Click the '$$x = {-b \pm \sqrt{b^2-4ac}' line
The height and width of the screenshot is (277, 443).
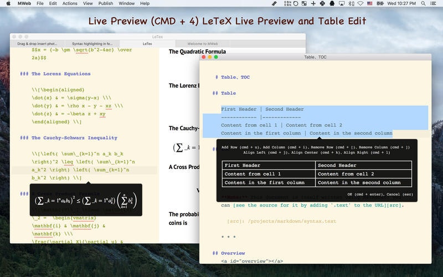click(x=82, y=50)
